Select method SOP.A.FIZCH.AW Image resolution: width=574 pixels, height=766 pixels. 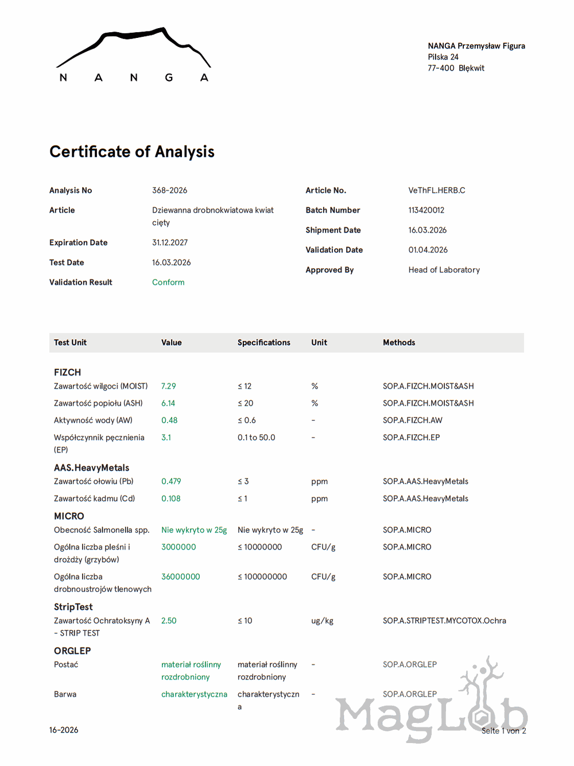pos(413,420)
